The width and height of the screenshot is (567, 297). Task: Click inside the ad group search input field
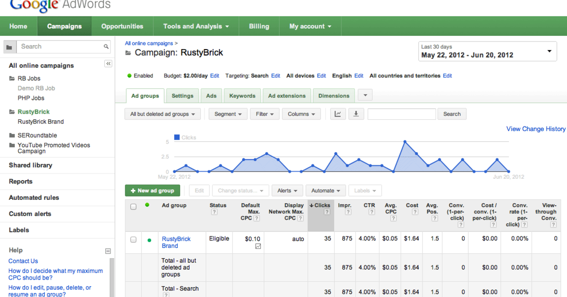pos(402,114)
